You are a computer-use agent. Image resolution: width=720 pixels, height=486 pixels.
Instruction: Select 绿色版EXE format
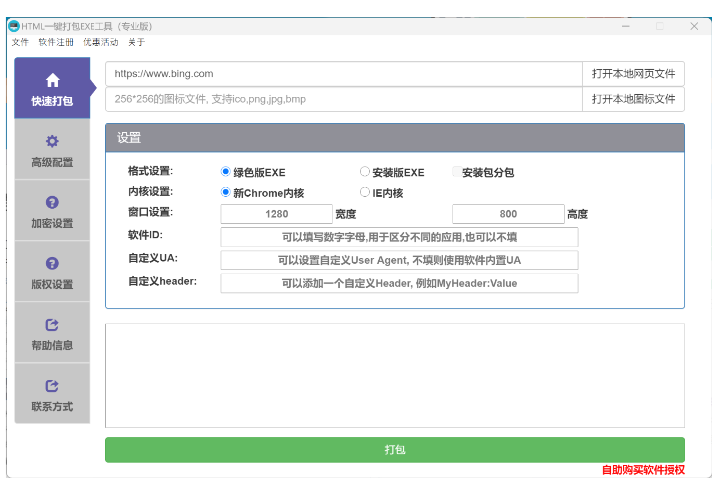pos(225,171)
